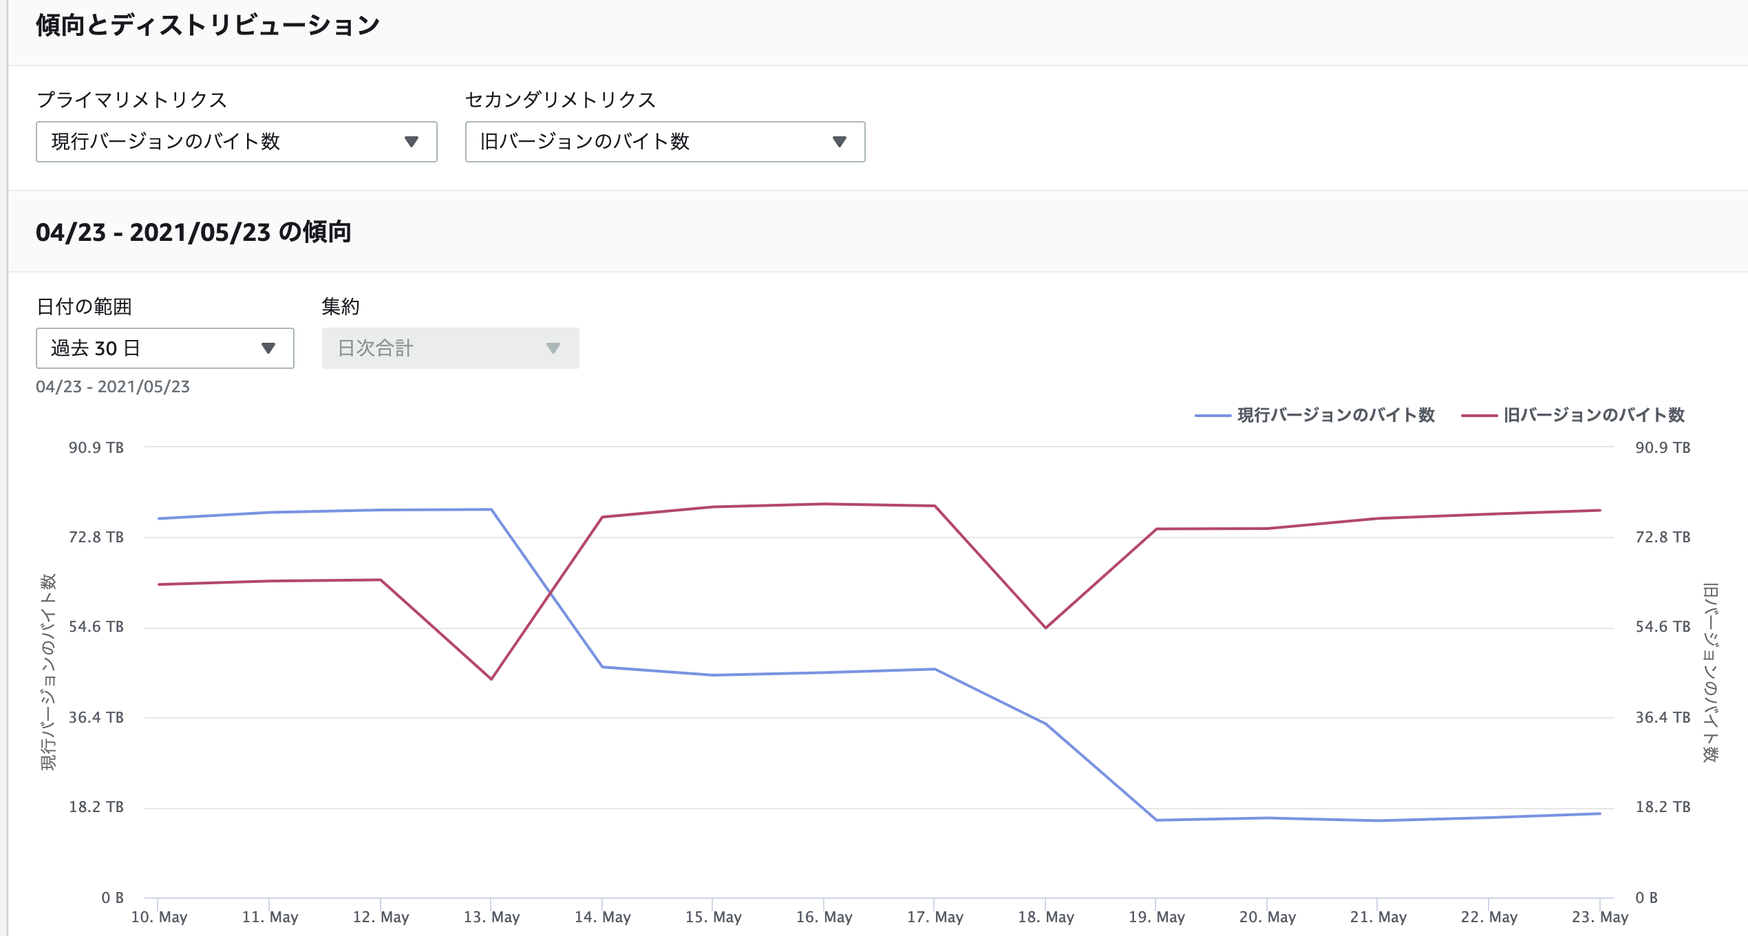Click the red line endpoint at 23. May
This screenshot has height=936, width=1748.
[x=1600, y=511]
